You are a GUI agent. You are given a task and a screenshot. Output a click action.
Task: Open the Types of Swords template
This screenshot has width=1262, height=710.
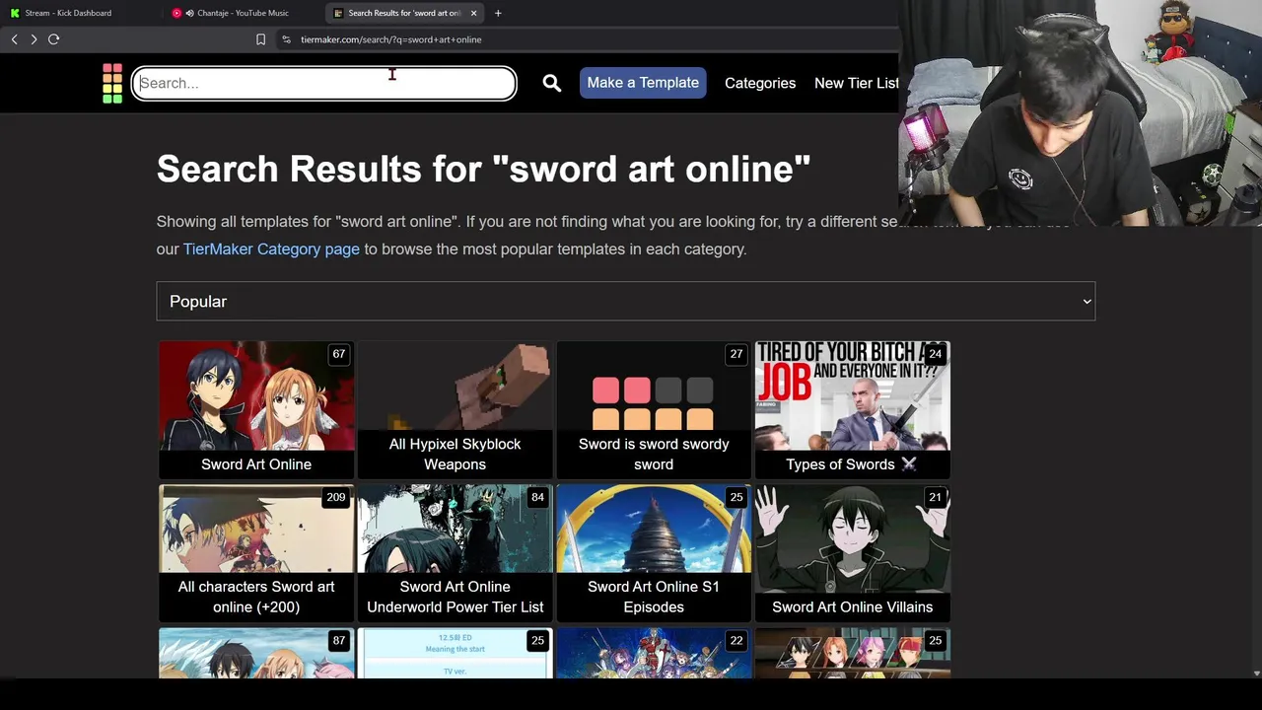pos(852,409)
